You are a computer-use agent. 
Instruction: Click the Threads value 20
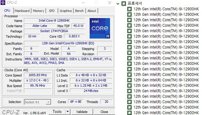[x=106, y=102]
